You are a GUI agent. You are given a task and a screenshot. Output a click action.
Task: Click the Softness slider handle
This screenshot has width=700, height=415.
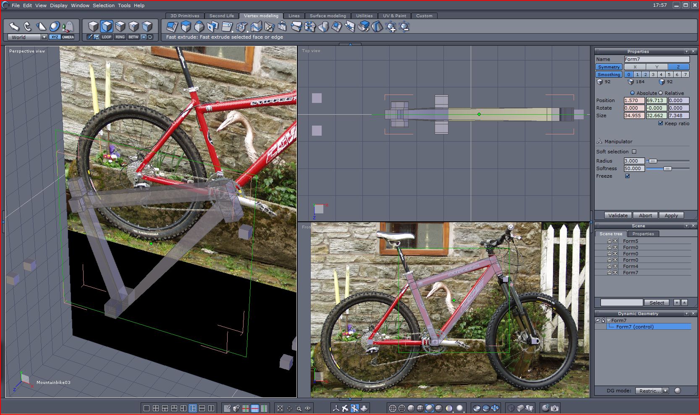point(667,168)
